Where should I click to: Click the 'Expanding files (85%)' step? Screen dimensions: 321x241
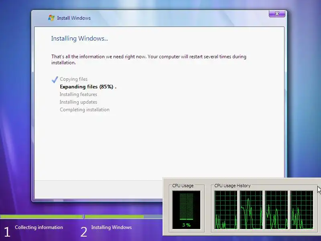click(x=88, y=87)
